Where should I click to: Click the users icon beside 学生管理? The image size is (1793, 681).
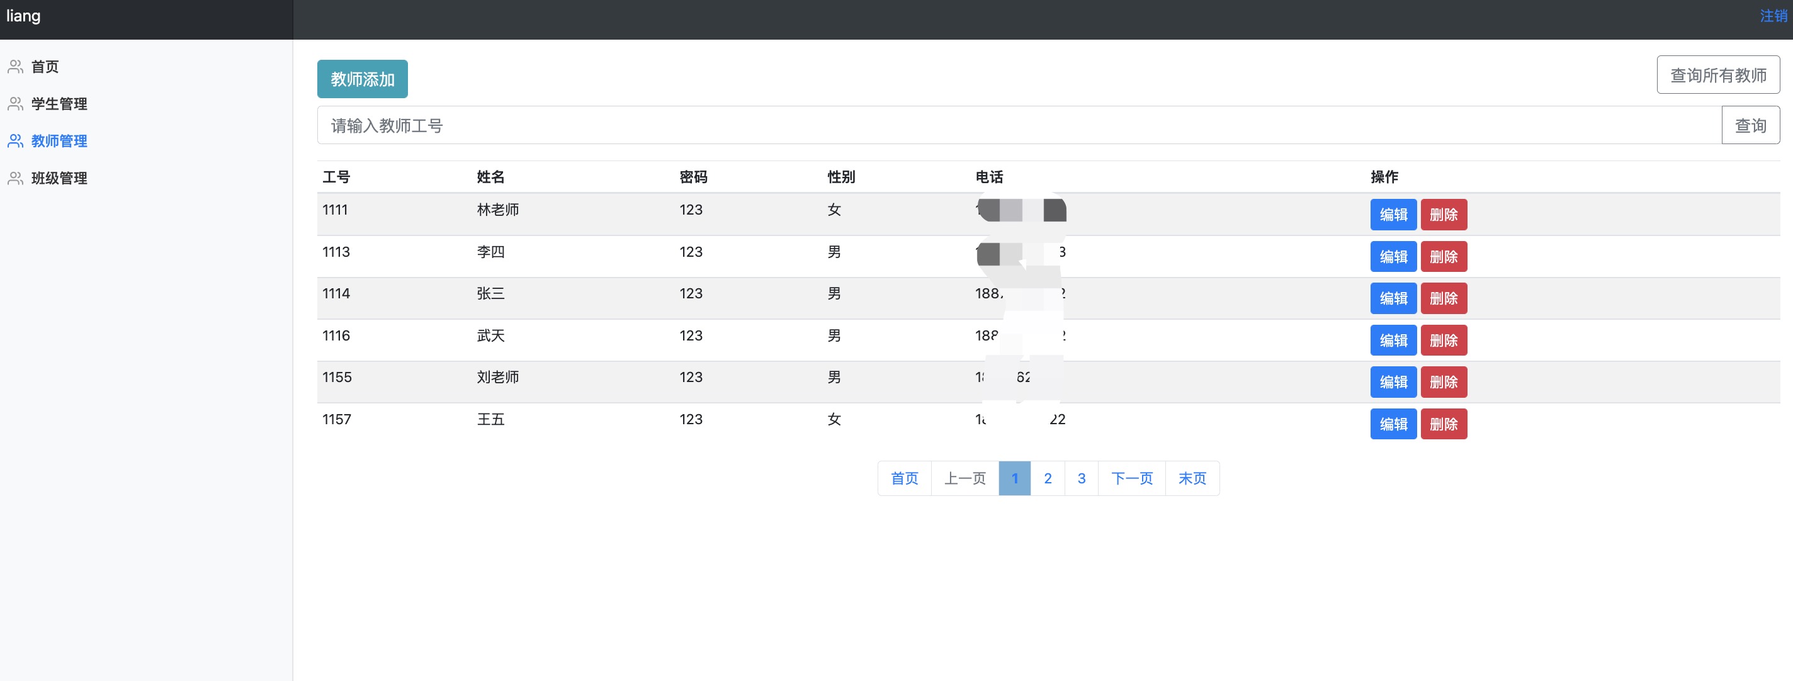[15, 104]
